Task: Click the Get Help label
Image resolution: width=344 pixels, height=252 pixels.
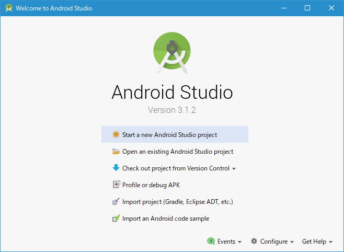Action: coord(314,242)
